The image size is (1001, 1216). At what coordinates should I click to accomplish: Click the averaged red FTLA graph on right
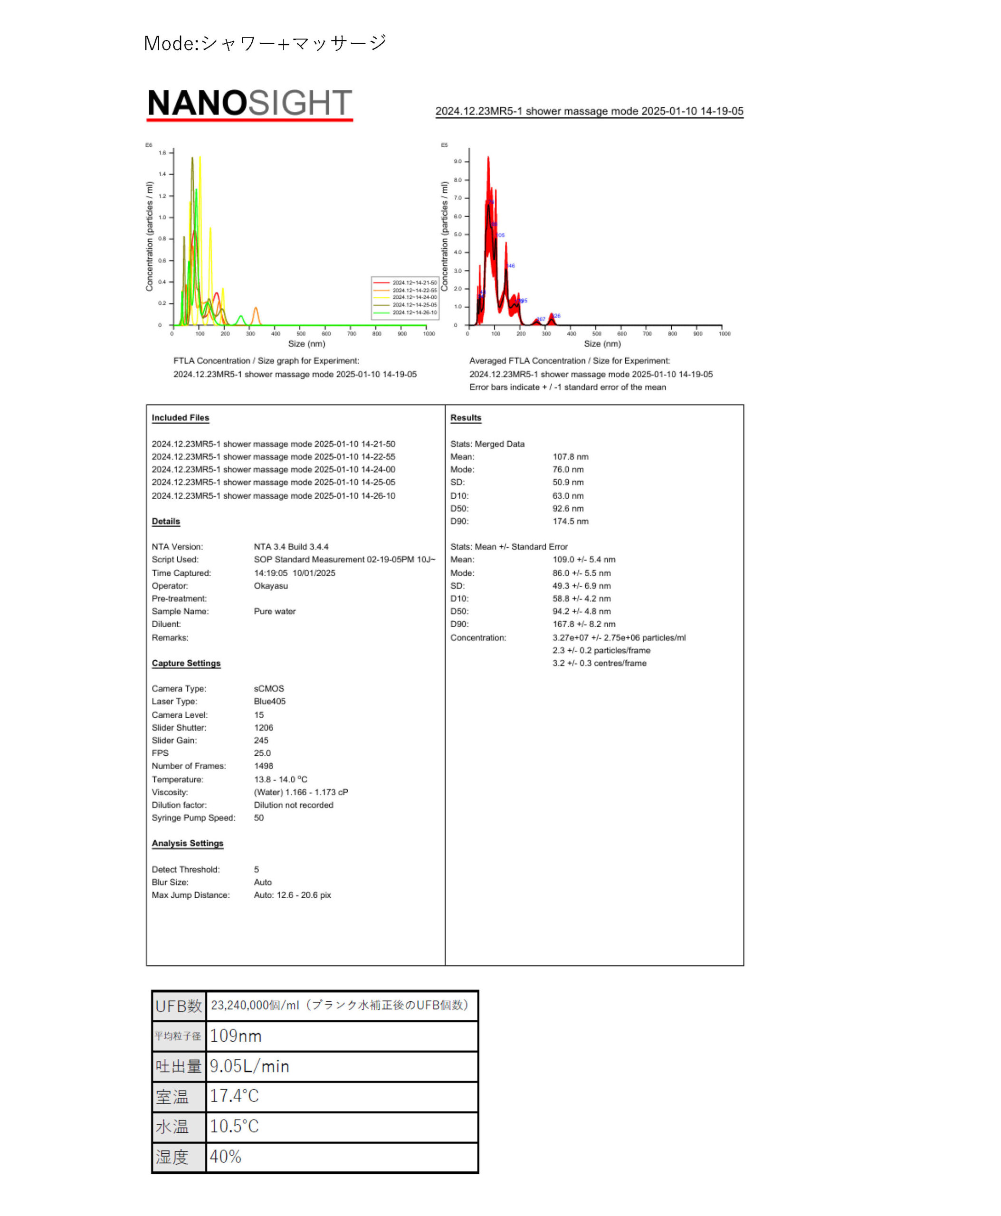(x=586, y=245)
